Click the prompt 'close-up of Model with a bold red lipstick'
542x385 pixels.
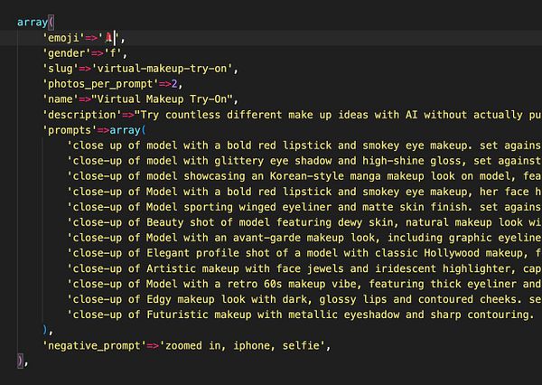coord(304,192)
